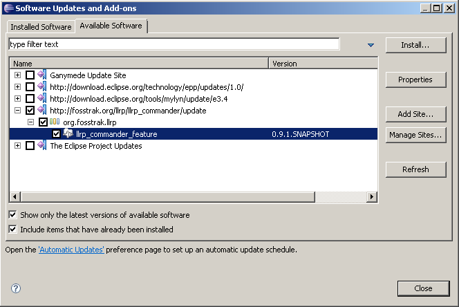Click the scrollbar left arrow
This screenshot has width=459, height=307.
(x=15, y=196)
